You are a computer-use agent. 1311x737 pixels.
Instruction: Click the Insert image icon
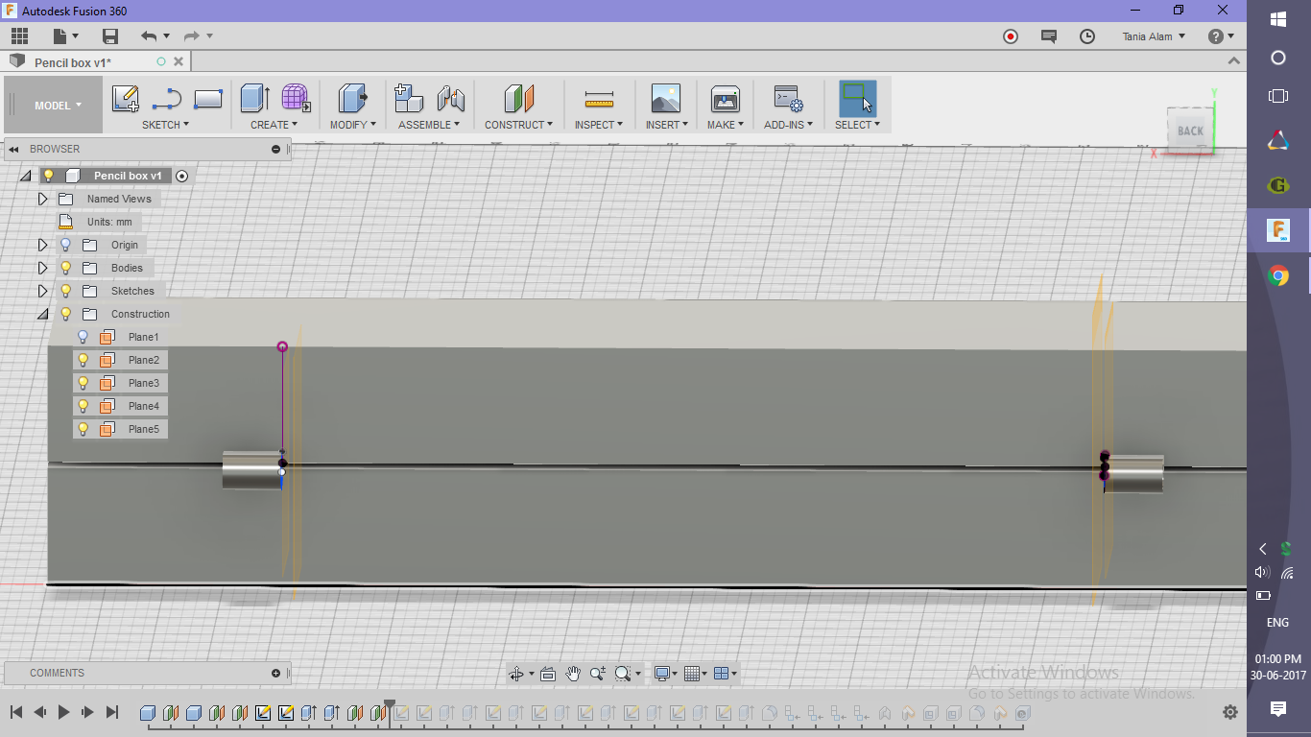[665, 98]
